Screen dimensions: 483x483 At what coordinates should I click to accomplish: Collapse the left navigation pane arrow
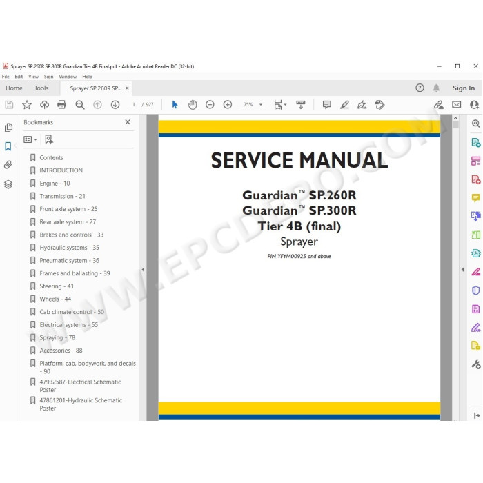tap(143, 270)
